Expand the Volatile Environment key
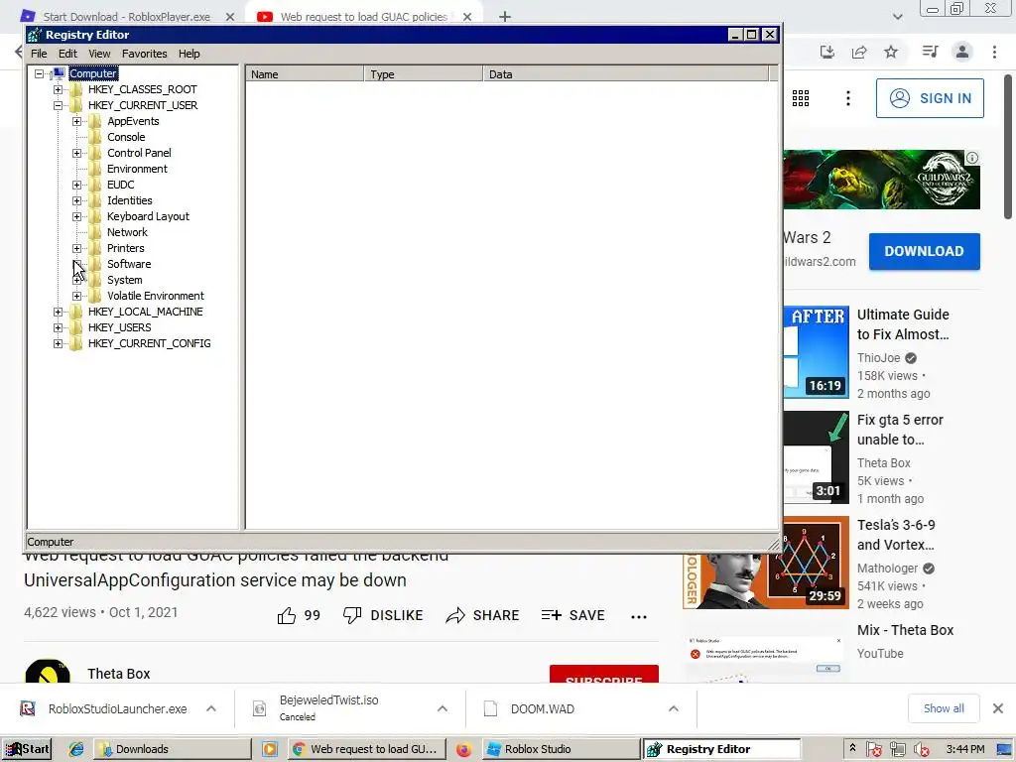Image resolution: width=1016 pixels, height=762 pixels. click(77, 296)
